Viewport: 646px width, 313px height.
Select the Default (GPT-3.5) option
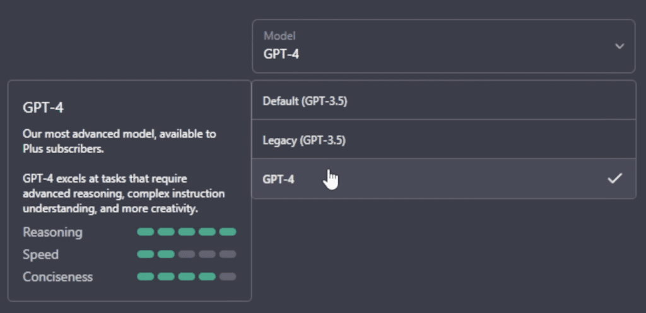(x=305, y=101)
